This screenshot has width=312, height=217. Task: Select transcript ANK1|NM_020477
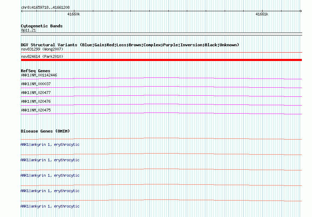pyautogui.click(x=36, y=93)
